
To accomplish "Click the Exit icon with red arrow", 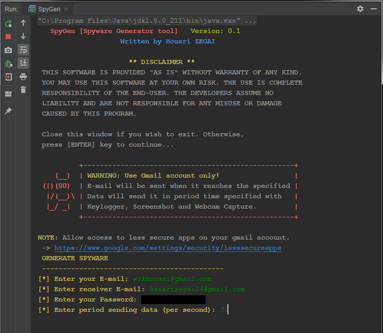I will click(x=8, y=77).
